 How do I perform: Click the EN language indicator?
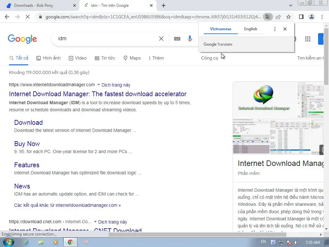(x=263, y=242)
